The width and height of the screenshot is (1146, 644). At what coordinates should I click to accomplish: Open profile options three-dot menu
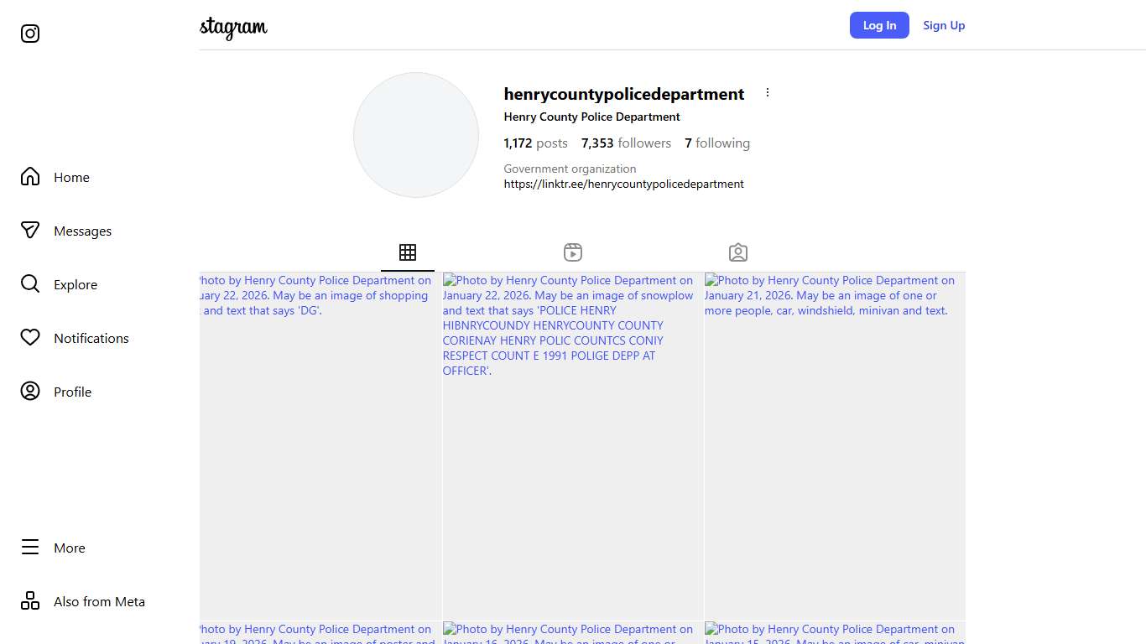click(767, 93)
